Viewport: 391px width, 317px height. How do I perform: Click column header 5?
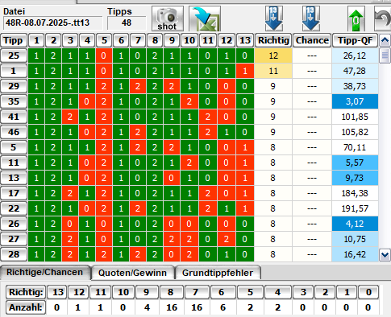click(104, 40)
